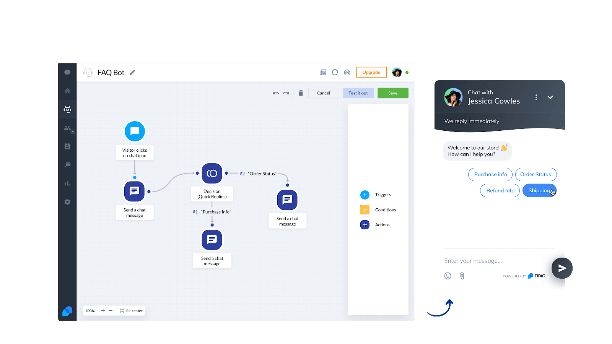Delete selected node with trash icon
Screen dimensions: 612x344
point(301,93)
